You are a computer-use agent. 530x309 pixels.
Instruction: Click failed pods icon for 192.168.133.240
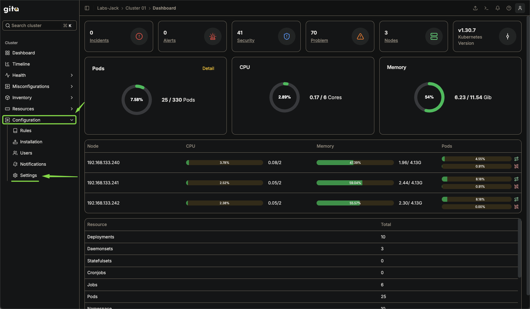(x=516, y=166)
